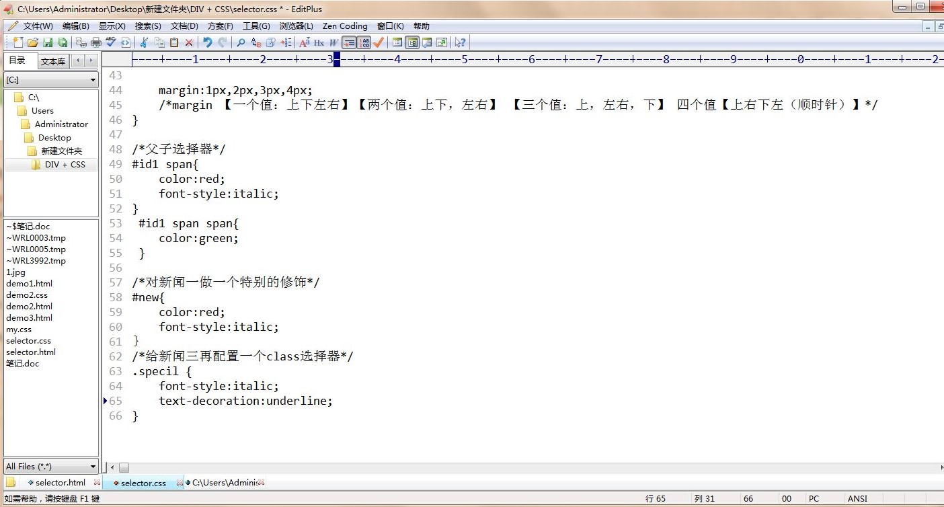This screenshot has height=507, width=944.
Task: Open the 工具(G) menu
Action: 256,26
